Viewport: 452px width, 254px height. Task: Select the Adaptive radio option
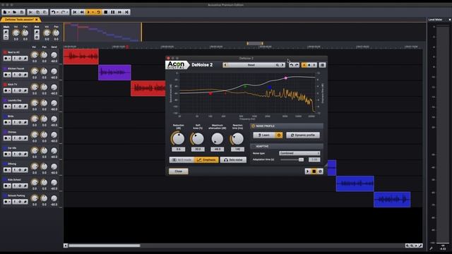[253, 146]
